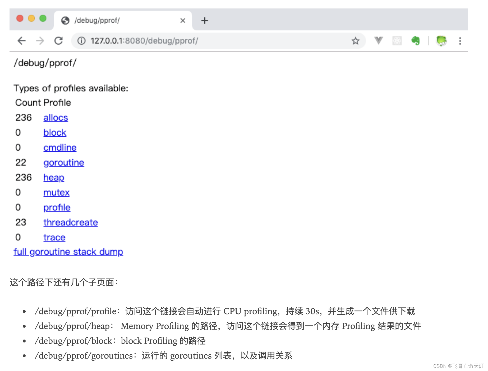This screenshot has height=371, width=488.
Task: Open the user profile avatar
Action: (x=441, y=41)
